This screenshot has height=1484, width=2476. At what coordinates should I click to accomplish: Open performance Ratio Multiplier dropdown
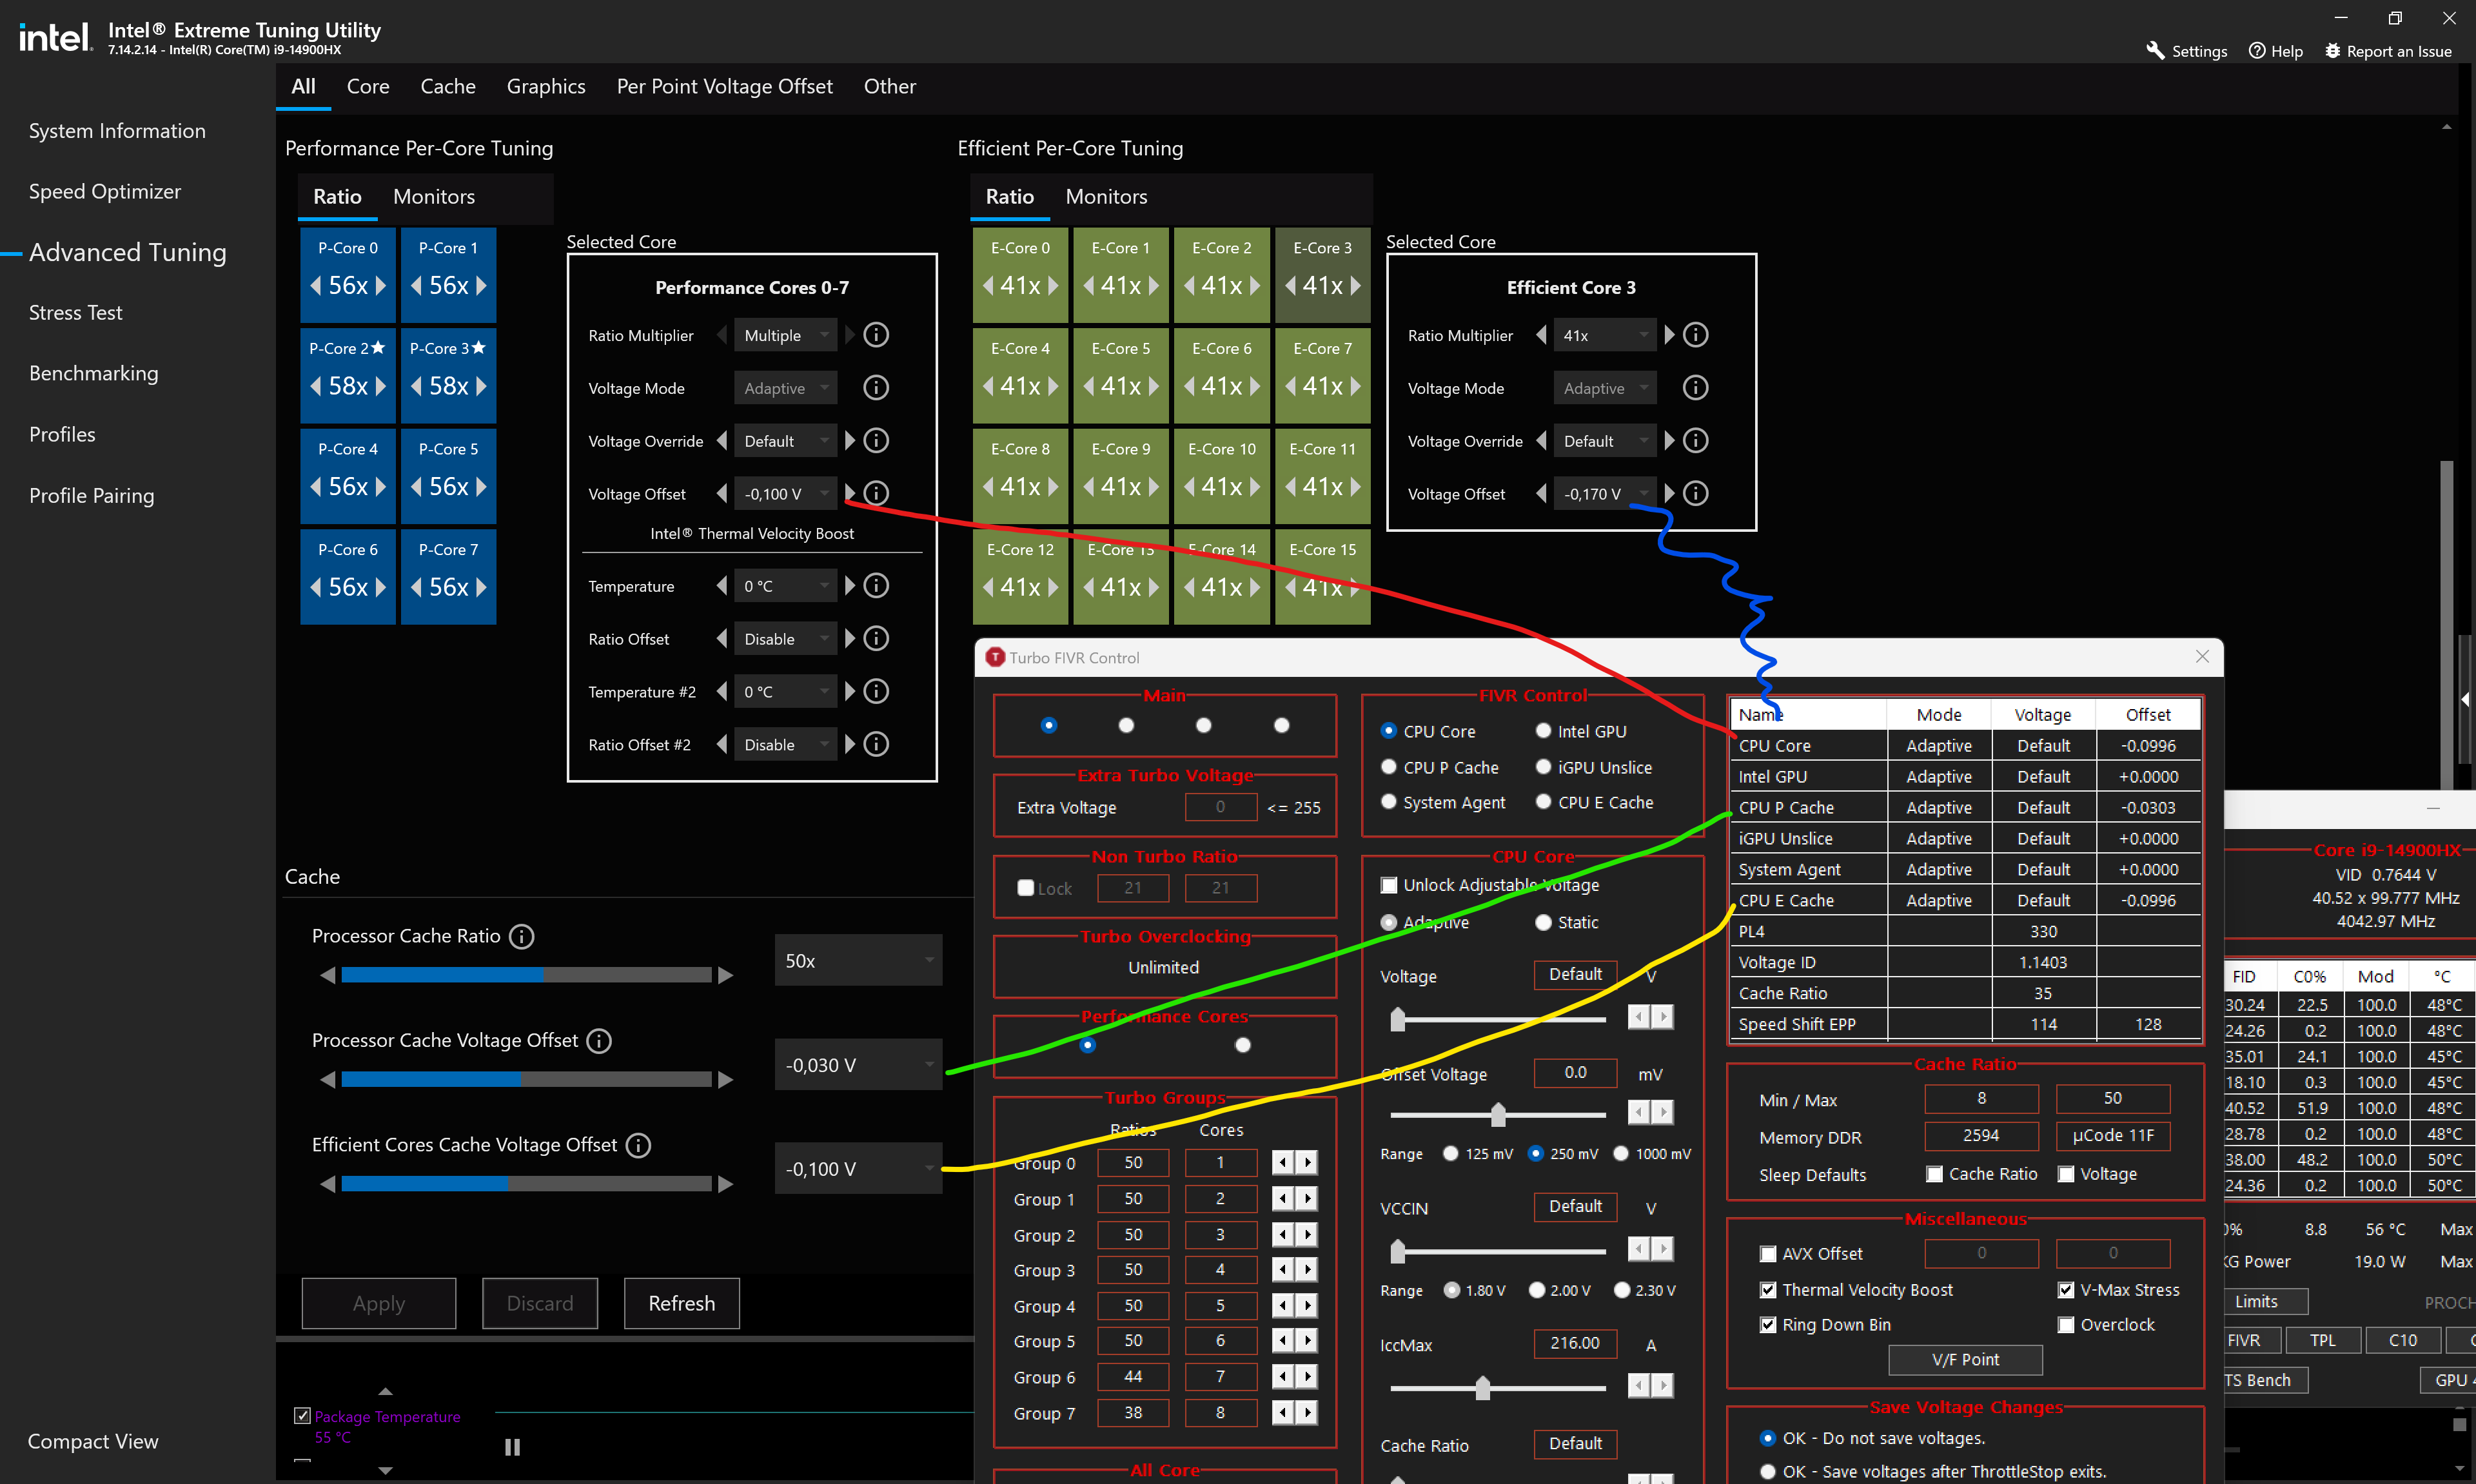pos(785,335)
